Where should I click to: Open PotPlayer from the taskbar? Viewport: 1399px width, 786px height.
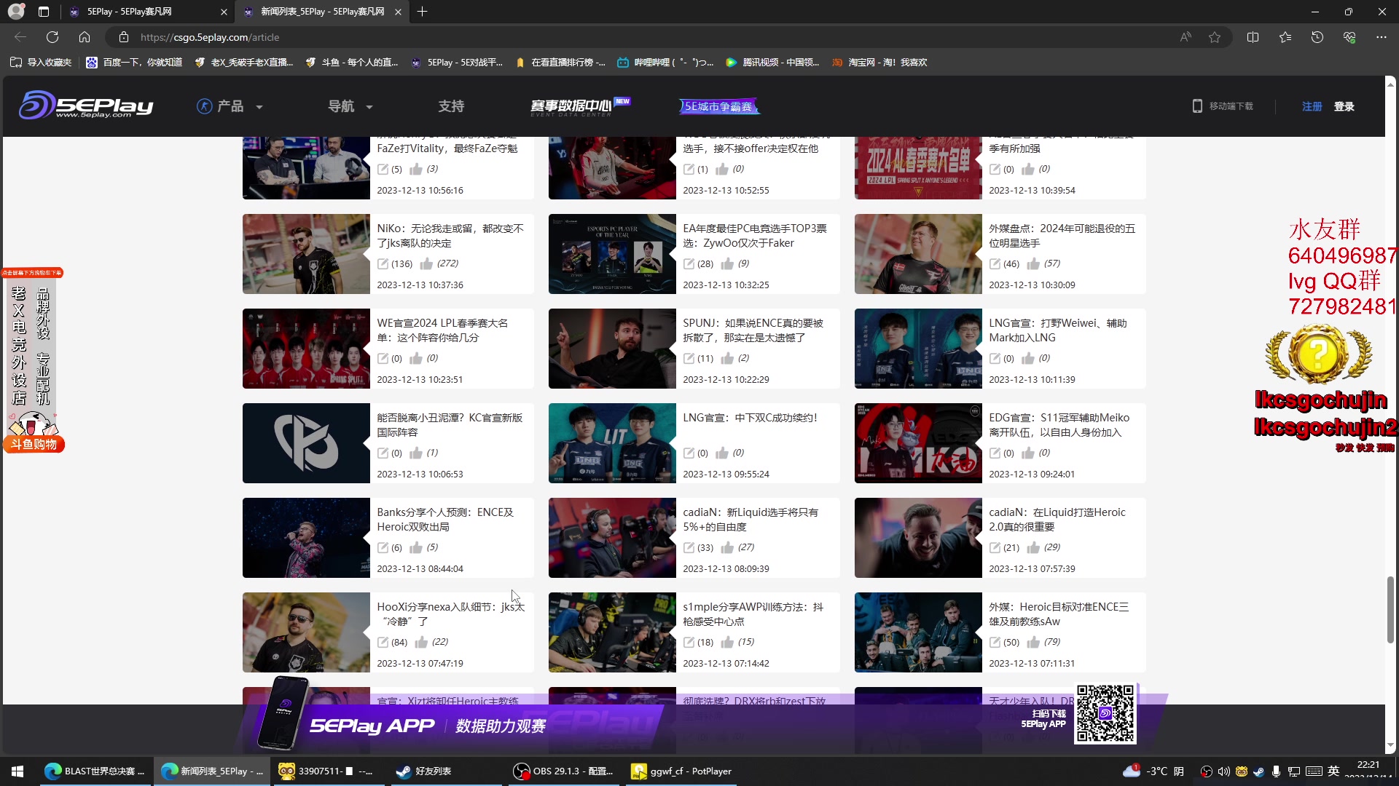coord(681,771)
